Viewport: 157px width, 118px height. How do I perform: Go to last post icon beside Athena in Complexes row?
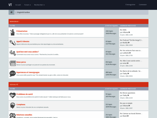[129, 106]
